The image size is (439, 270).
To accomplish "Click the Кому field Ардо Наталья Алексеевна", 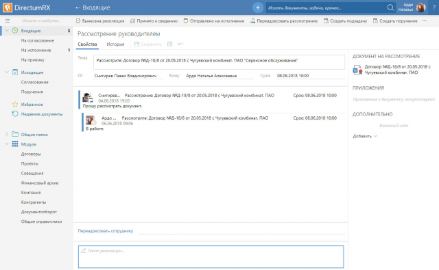I will pyautogui.click(x=219, y=76).
